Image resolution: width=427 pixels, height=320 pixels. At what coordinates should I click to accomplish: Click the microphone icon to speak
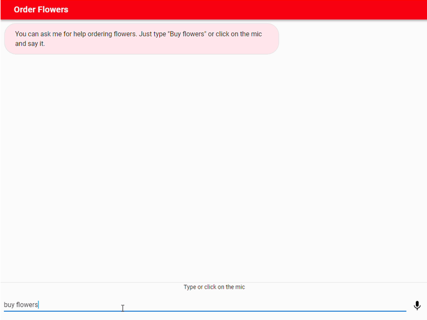[x=417, y=306]
